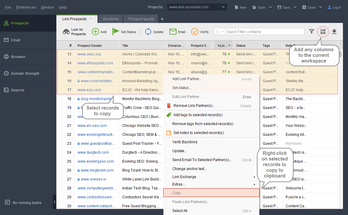This screenshot has width=348, height=215.
Task: Expand the Save button dropdown arrow
Action: coord(295,7)
